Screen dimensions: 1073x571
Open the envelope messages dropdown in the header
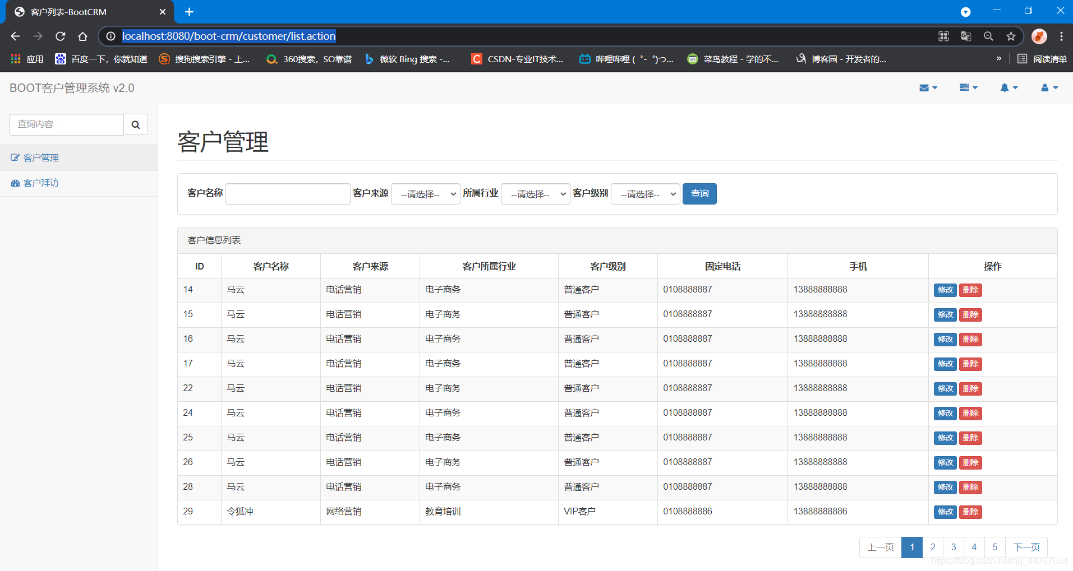coord(928,88)
